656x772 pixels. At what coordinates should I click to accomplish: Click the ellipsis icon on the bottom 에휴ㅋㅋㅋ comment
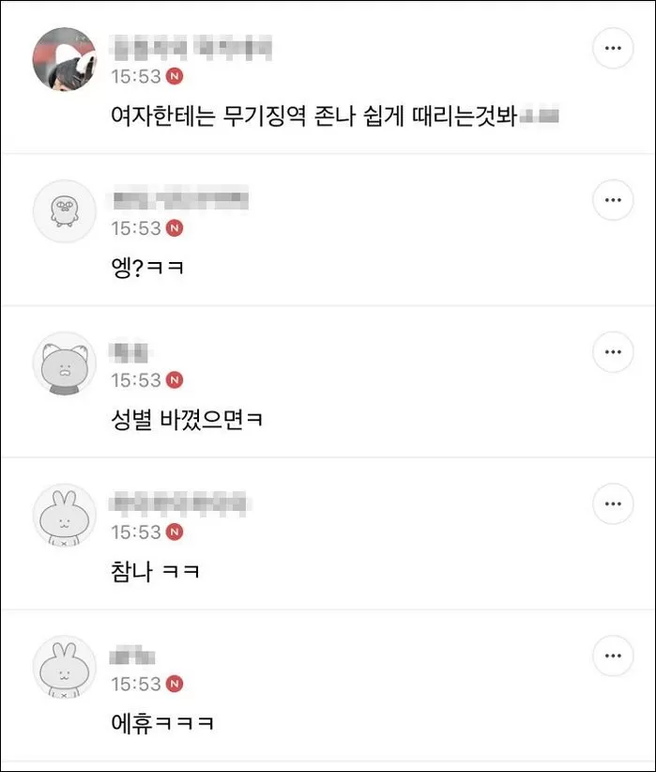click(x=613, y=656)
